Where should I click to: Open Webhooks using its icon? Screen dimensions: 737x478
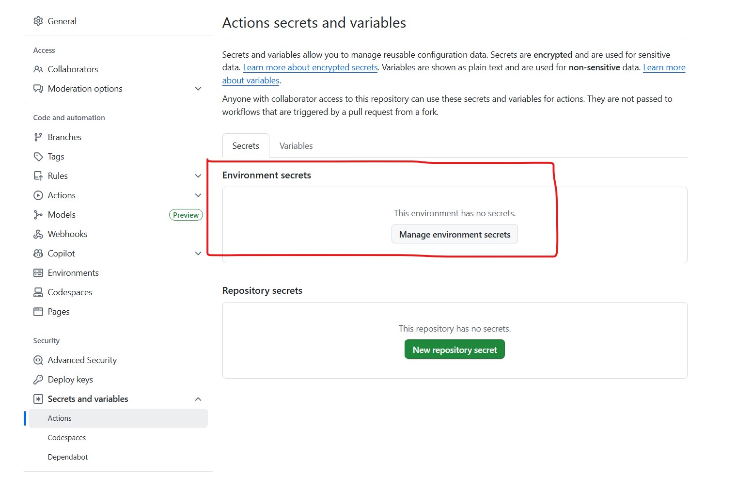click(x=38, y=234)
